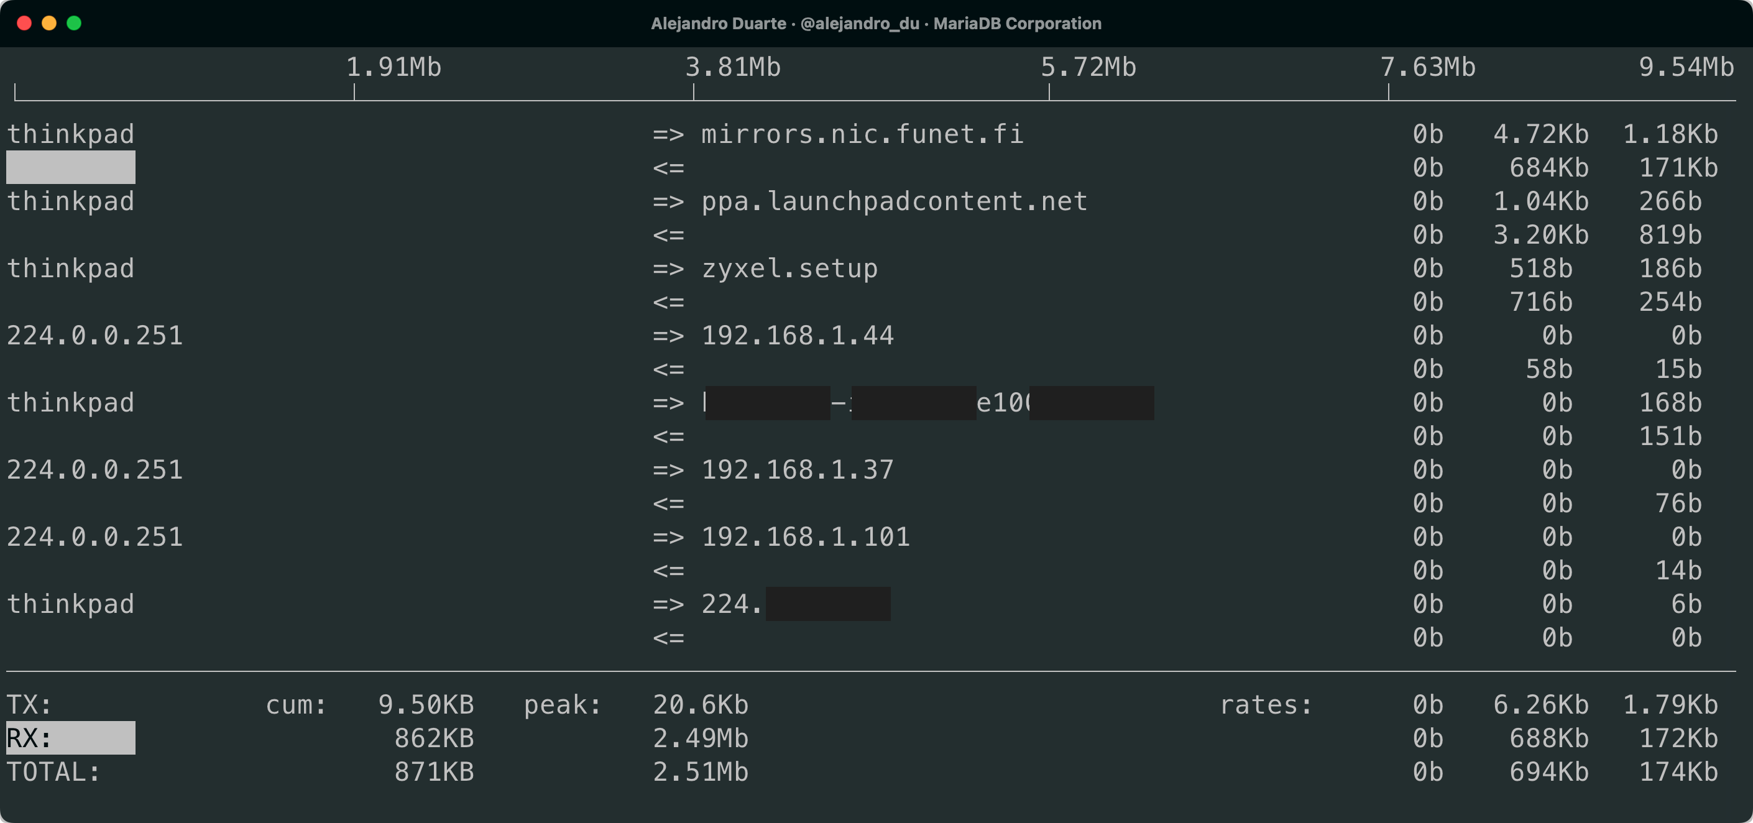Click the terminal window title text

click(x=876, y=23)
